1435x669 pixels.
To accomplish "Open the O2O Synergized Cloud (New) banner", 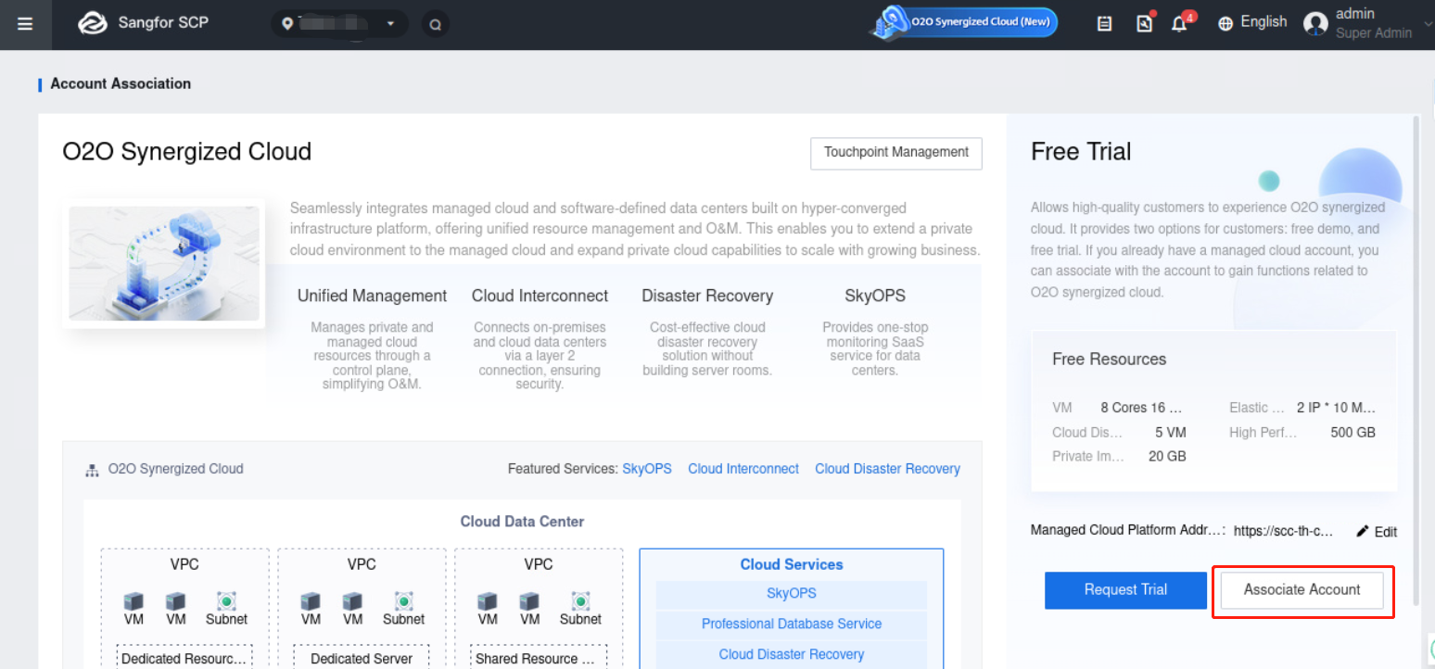I will (x=964, y=21).
